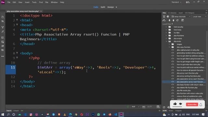Click the Apply Comment speech-bubble icon
The width and height of the screenshot is (208, 117).
(3, 38)
